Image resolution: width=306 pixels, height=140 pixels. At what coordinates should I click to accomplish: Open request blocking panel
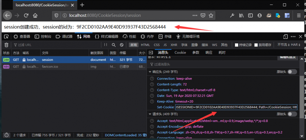tap(121, 45)
